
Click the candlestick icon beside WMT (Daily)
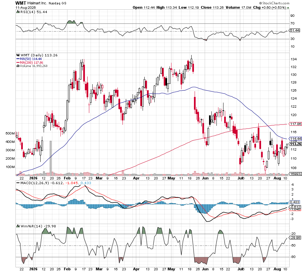click(18, 55)
